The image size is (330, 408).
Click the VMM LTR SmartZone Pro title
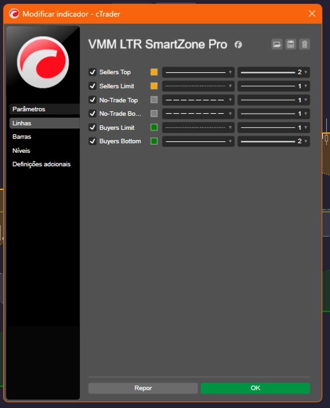coord(158,44)
